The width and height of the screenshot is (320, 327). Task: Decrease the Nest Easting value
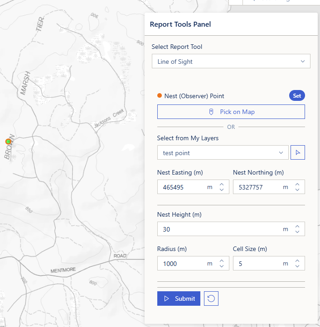[x=222, y=190]
